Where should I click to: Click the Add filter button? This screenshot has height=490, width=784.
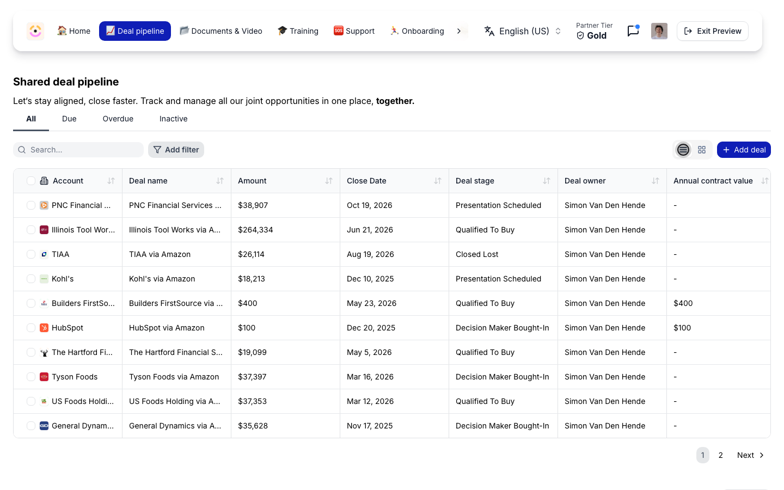176,150
